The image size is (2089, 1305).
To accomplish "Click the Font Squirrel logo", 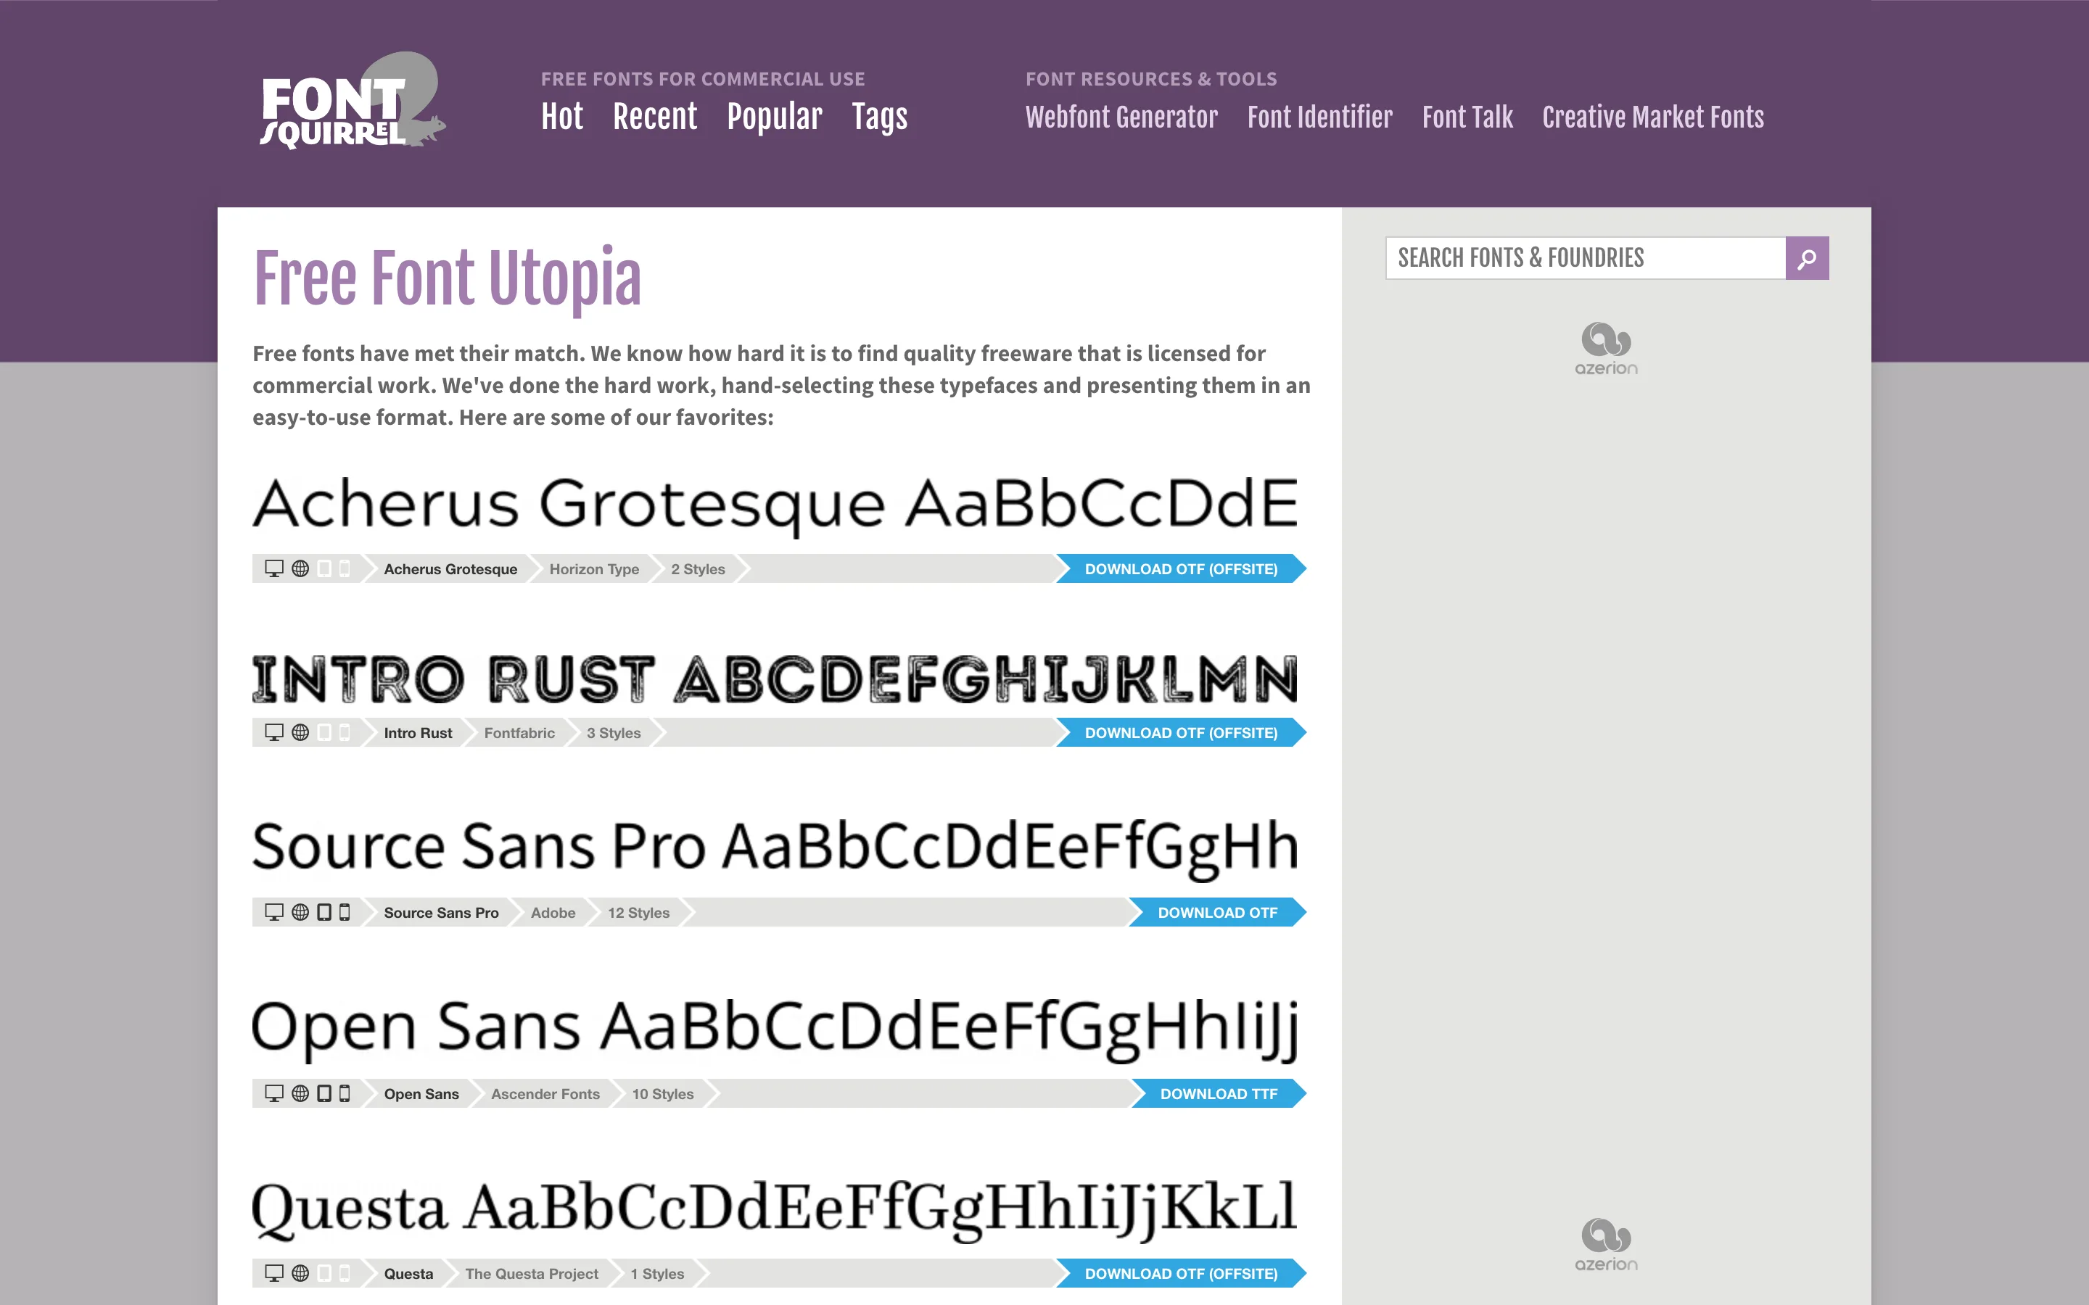I will click(x=353, y=101).
